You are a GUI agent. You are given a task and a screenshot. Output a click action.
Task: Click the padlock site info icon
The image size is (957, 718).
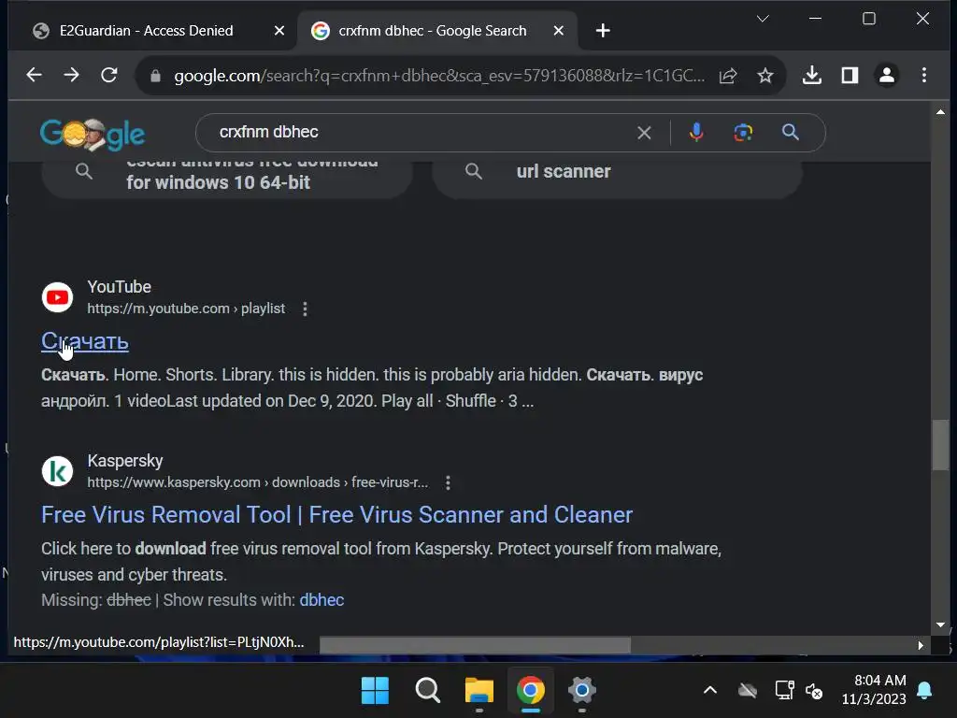tap(155, 76)
